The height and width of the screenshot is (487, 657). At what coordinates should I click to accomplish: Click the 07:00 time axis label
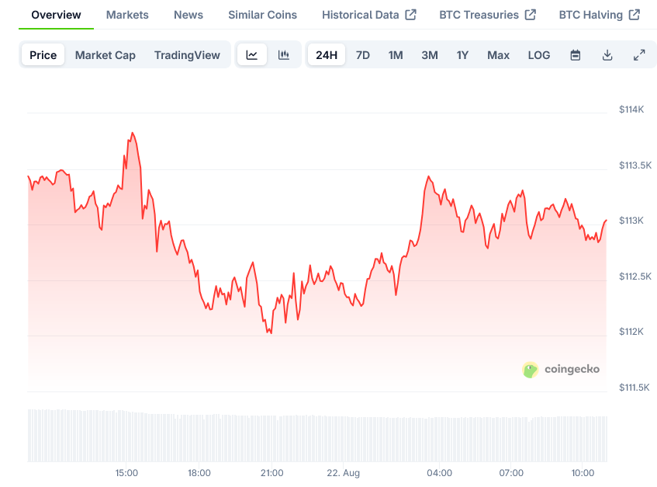(511, 473)
